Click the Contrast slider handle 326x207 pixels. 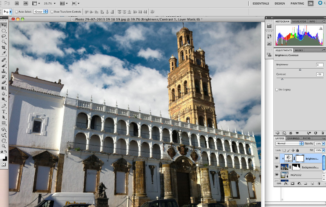point(282,79)
